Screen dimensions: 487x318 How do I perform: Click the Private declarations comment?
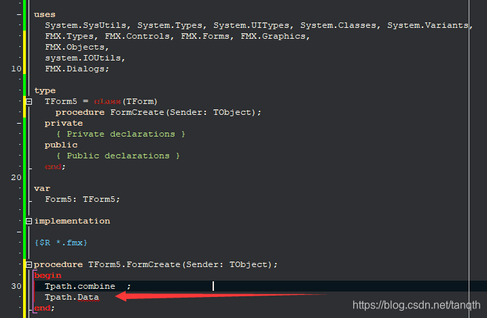[120, 135]
